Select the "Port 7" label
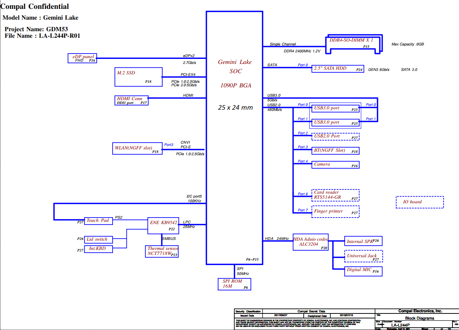Viewport: 459px width, 330px height. tap(303, 210)
